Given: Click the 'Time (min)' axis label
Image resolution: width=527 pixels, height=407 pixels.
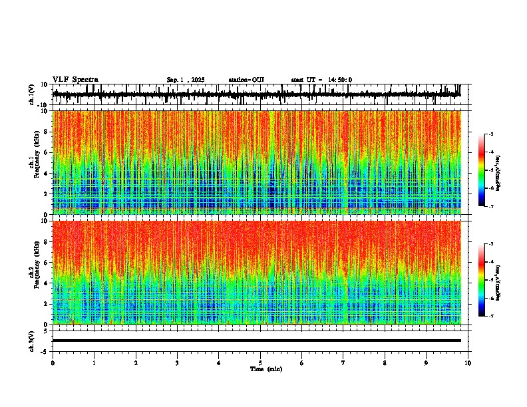Looking at the screenshot, I should (x=266, y=369).
